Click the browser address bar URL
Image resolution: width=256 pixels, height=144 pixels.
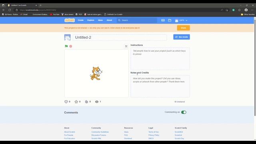tap(38, 10)
